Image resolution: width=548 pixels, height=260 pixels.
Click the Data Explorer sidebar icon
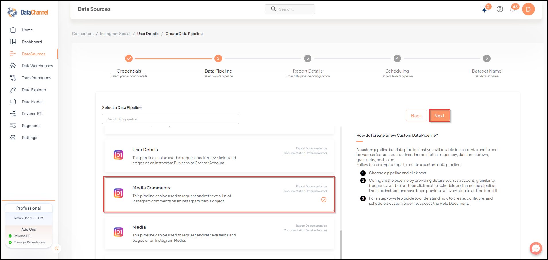(x=13, y=90)
